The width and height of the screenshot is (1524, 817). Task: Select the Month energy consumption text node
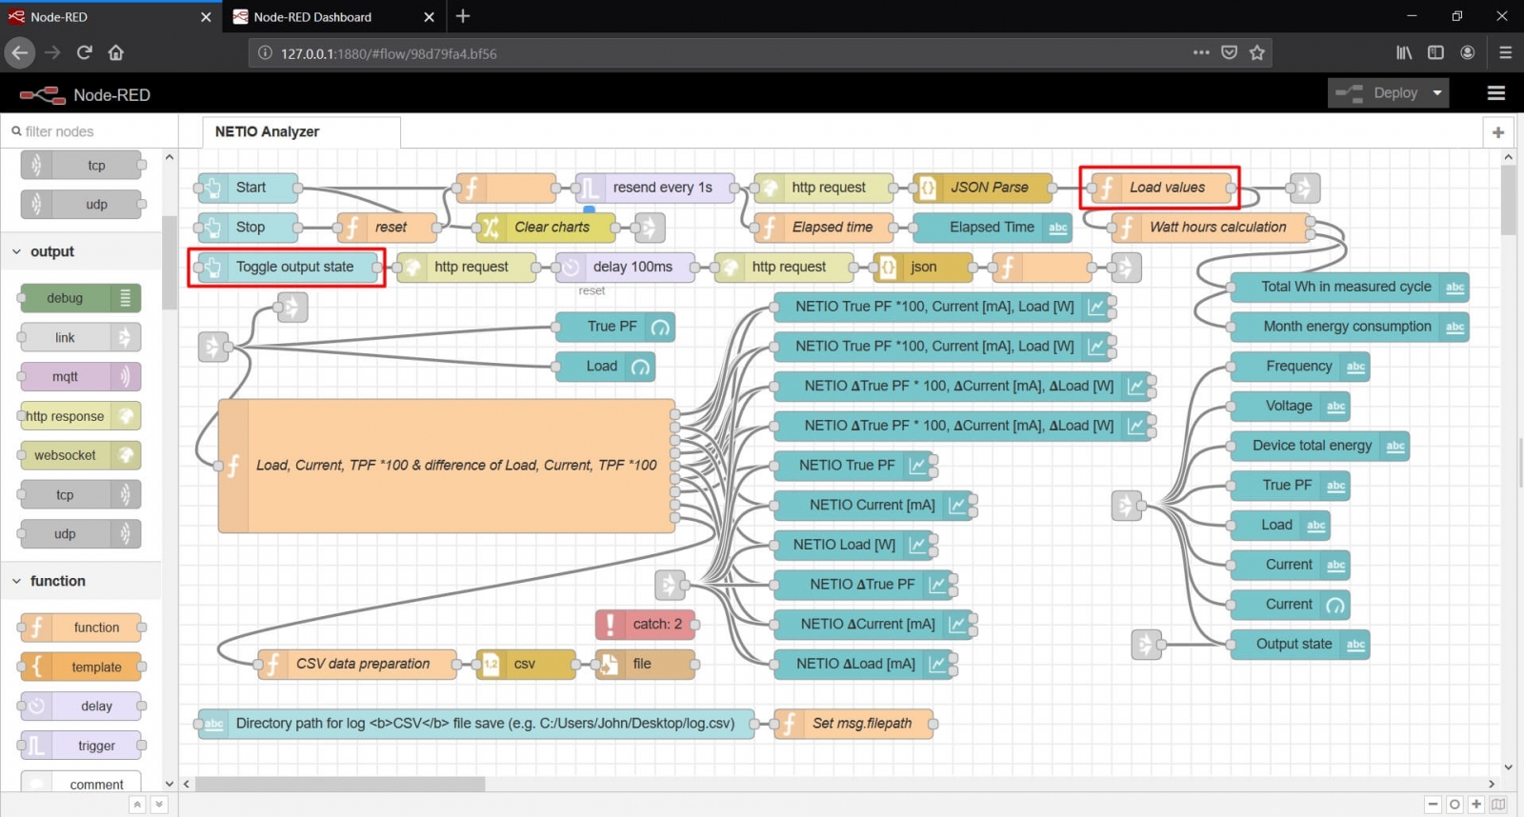(x=1350, y=327)
